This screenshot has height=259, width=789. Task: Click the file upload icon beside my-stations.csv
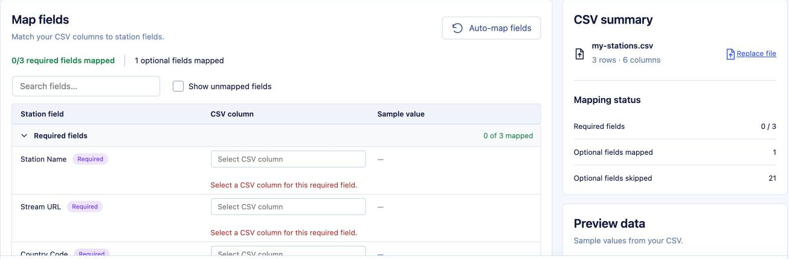tap(579, 54)
